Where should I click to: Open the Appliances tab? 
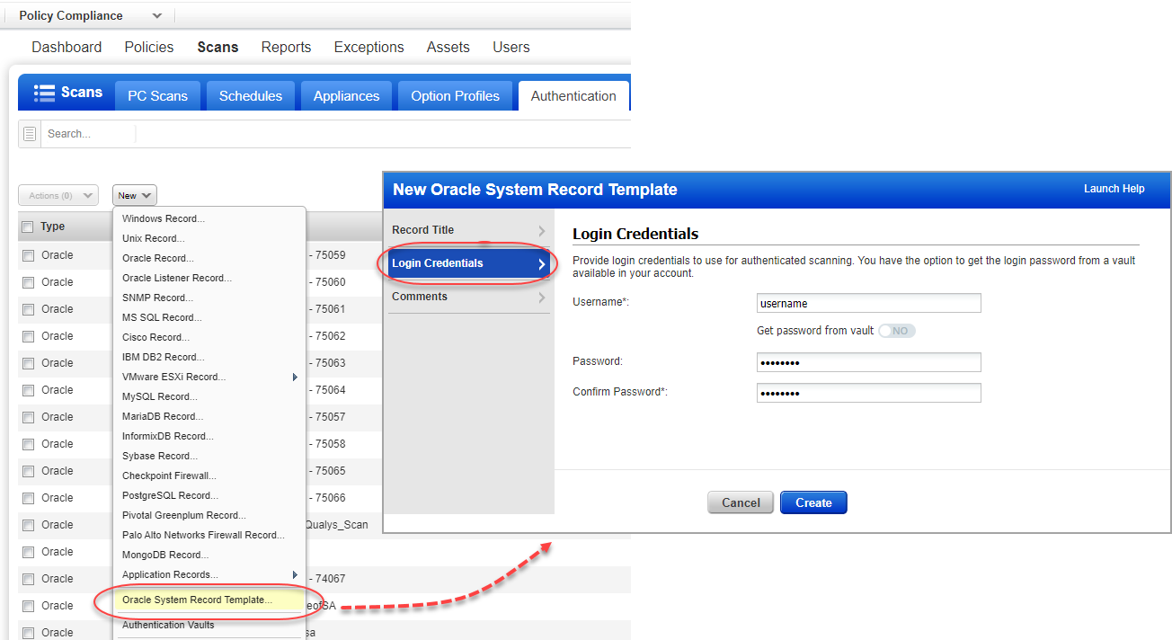point(347,96)
